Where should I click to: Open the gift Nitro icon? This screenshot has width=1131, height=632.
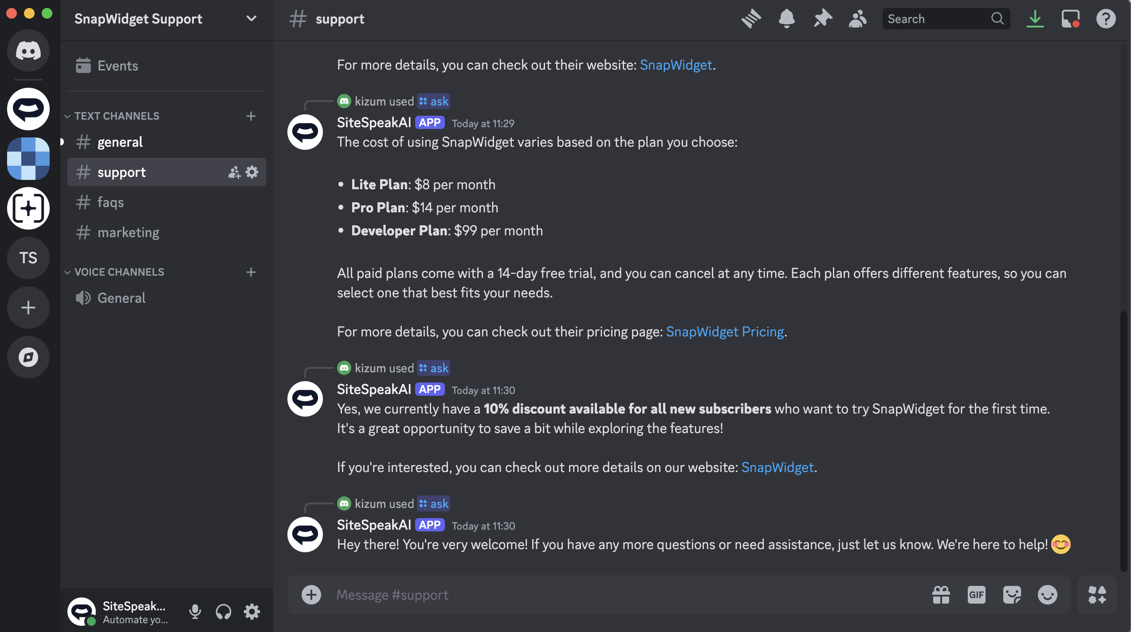tap(941, 595)
